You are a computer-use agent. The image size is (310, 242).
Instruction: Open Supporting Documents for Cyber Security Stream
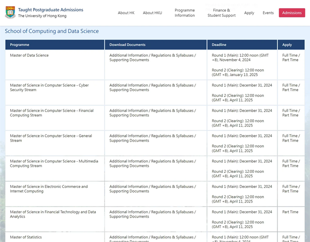point(129,90)
